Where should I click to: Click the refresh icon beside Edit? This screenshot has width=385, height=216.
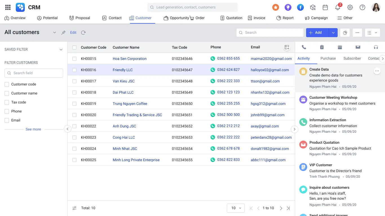pyautogui.click(x=83, y=33)
